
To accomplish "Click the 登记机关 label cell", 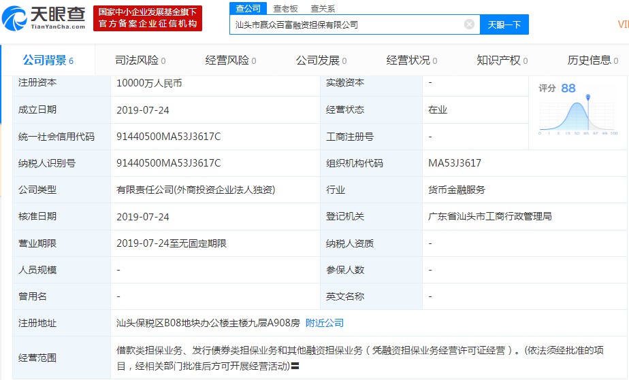I will tap(371, 217).
